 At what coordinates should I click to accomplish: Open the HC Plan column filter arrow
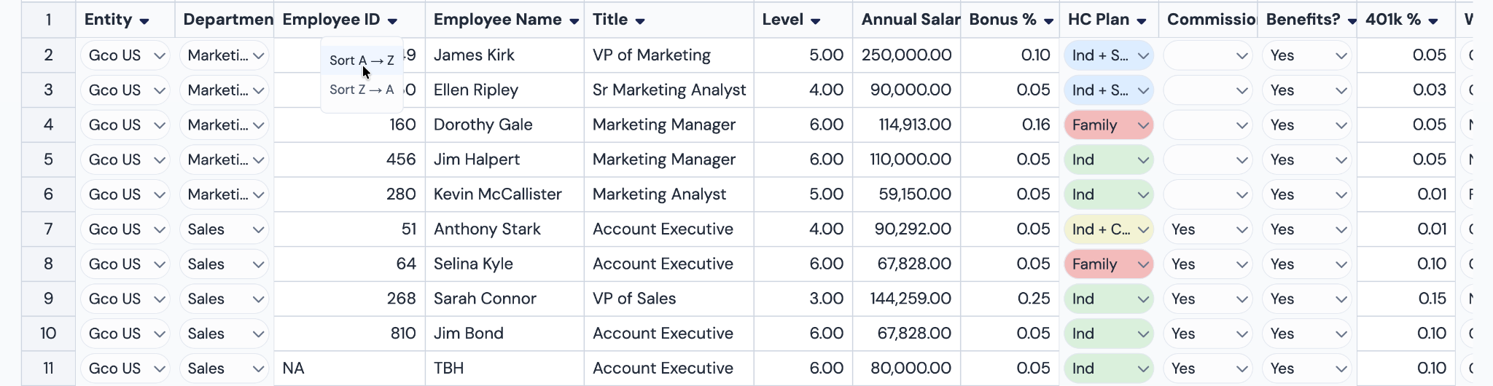pyautogui.click(x=1142, y=21)
